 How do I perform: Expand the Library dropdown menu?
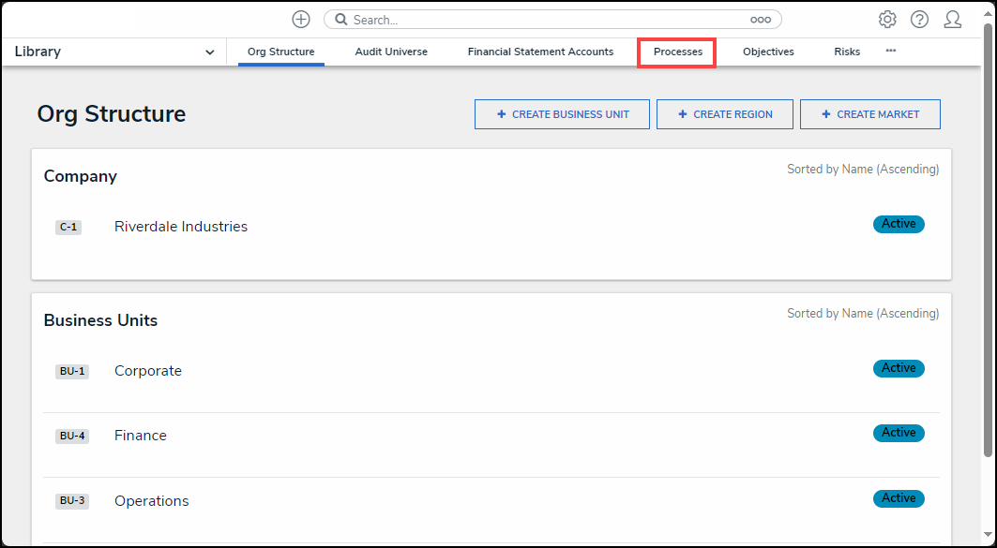coord(209,52)
